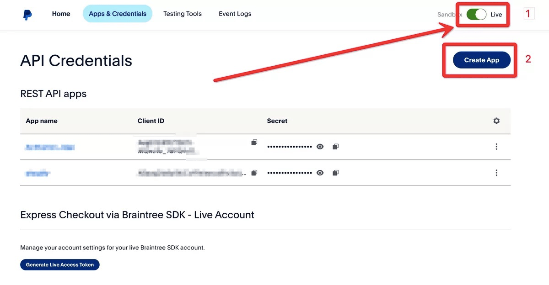Open the table settings gear icon
This screenshot has height=285, width=549.
[496, 121]
